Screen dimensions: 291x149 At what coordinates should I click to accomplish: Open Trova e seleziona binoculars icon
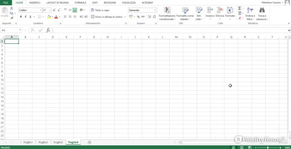tap(262, 10)
